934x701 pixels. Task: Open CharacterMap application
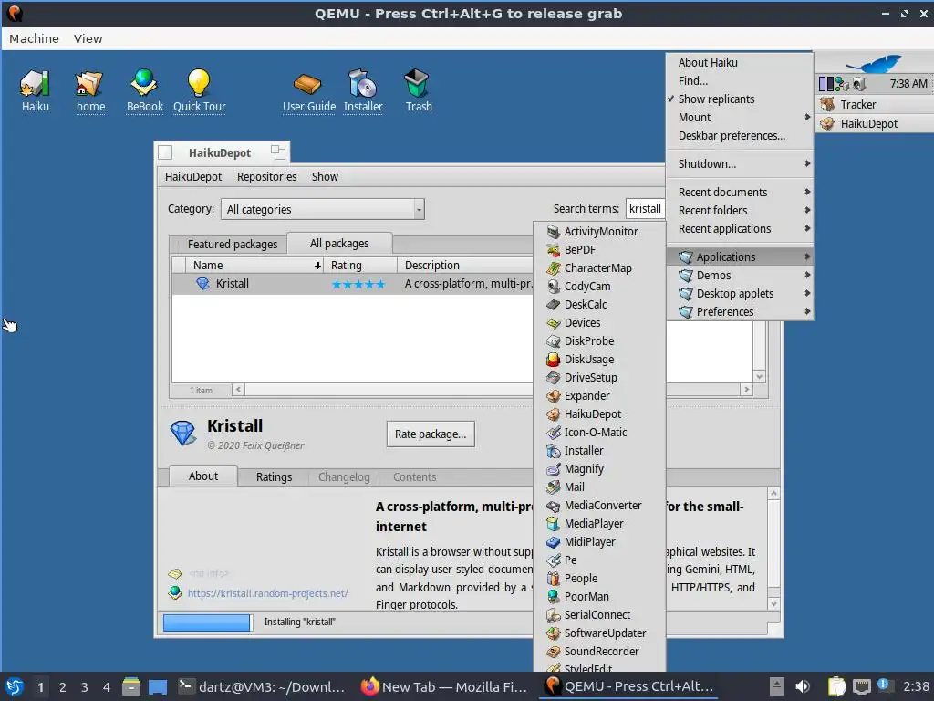click(x=599, y=267)
